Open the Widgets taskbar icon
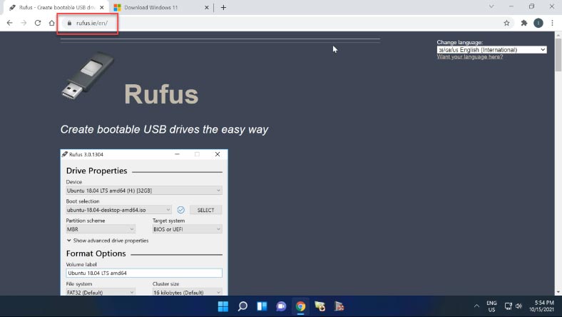Viewport: 562px width, 317px height. pos(262,306)
